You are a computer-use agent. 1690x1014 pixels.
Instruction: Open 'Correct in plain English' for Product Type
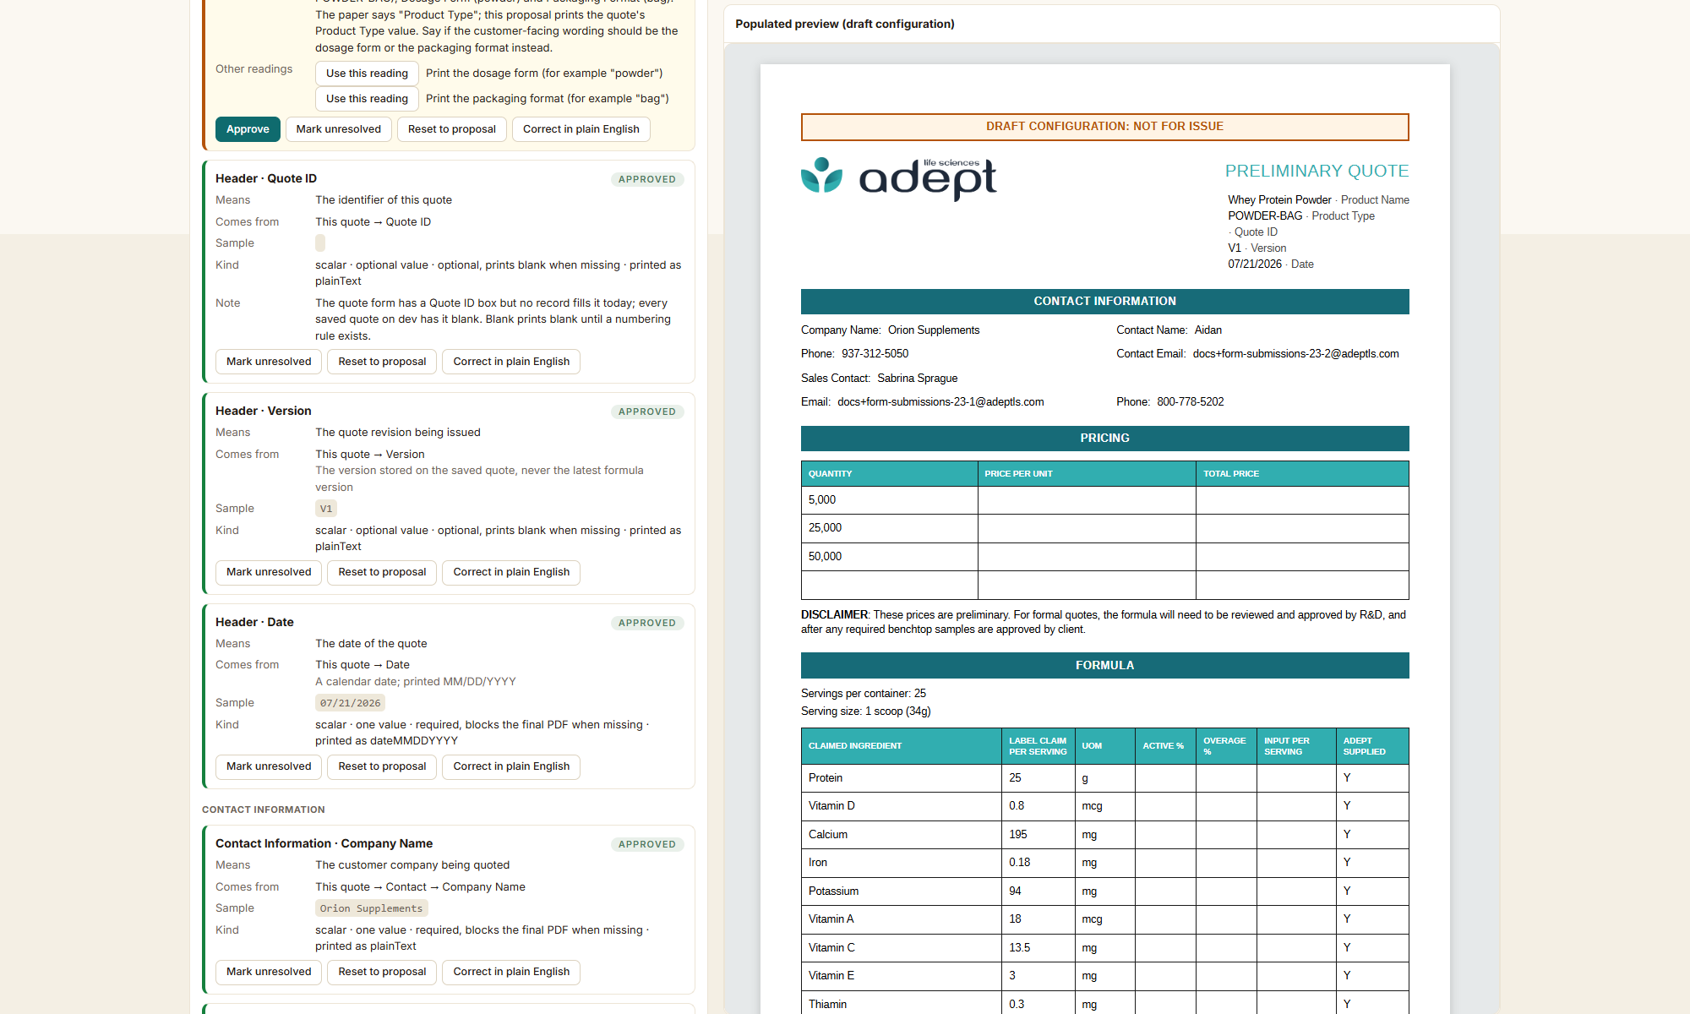581,129
